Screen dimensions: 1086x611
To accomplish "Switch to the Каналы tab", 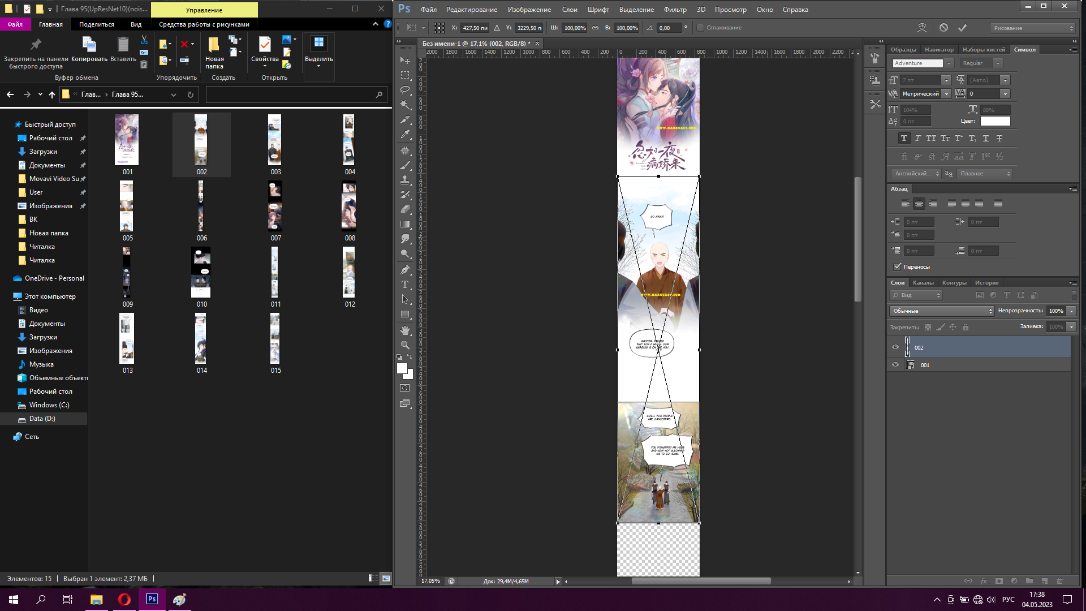I will [923, 282].
